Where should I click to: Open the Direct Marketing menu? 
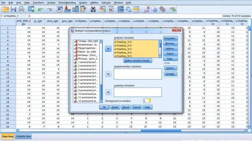pyautogui.click(x=67, y=3)
